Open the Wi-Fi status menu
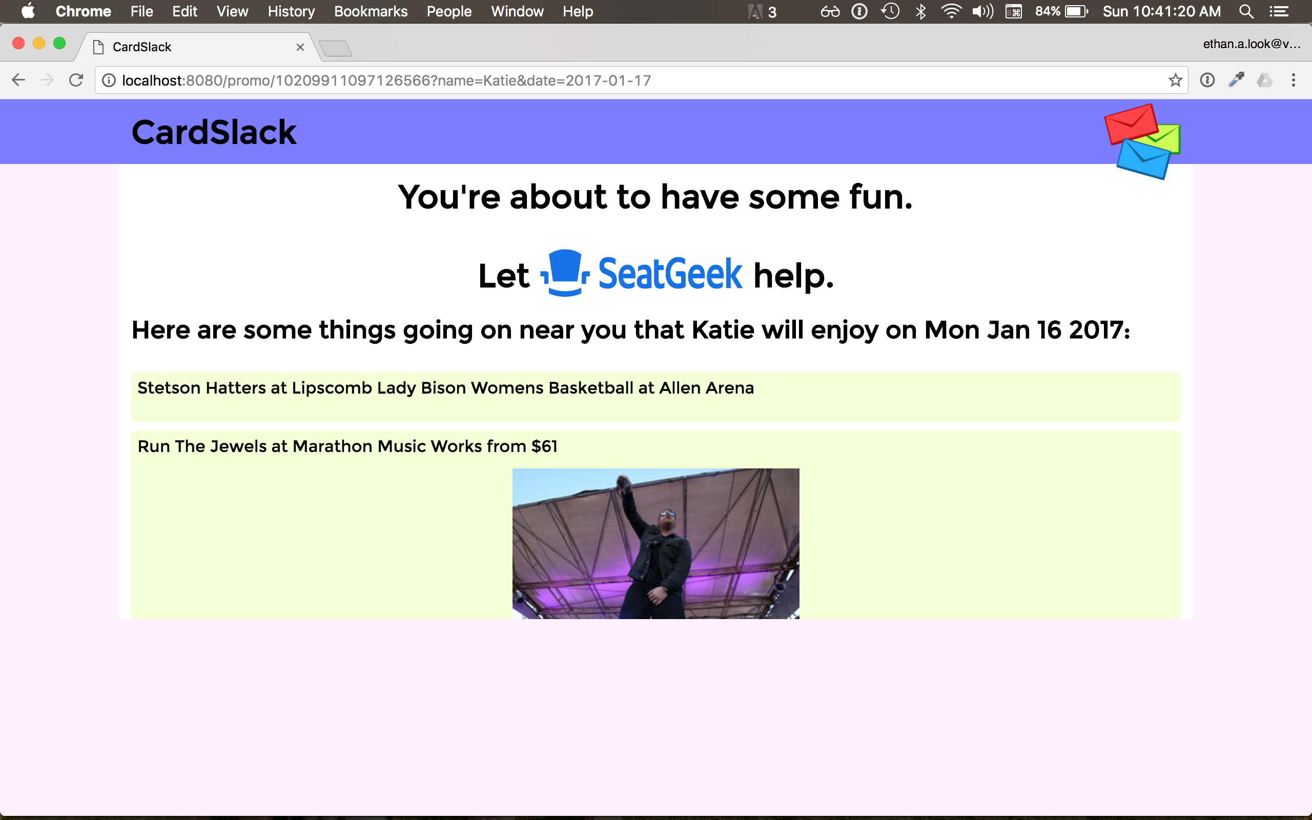The width and height of the screenshot is (1312, 820). pyautogui.click(x=951, y=11)
